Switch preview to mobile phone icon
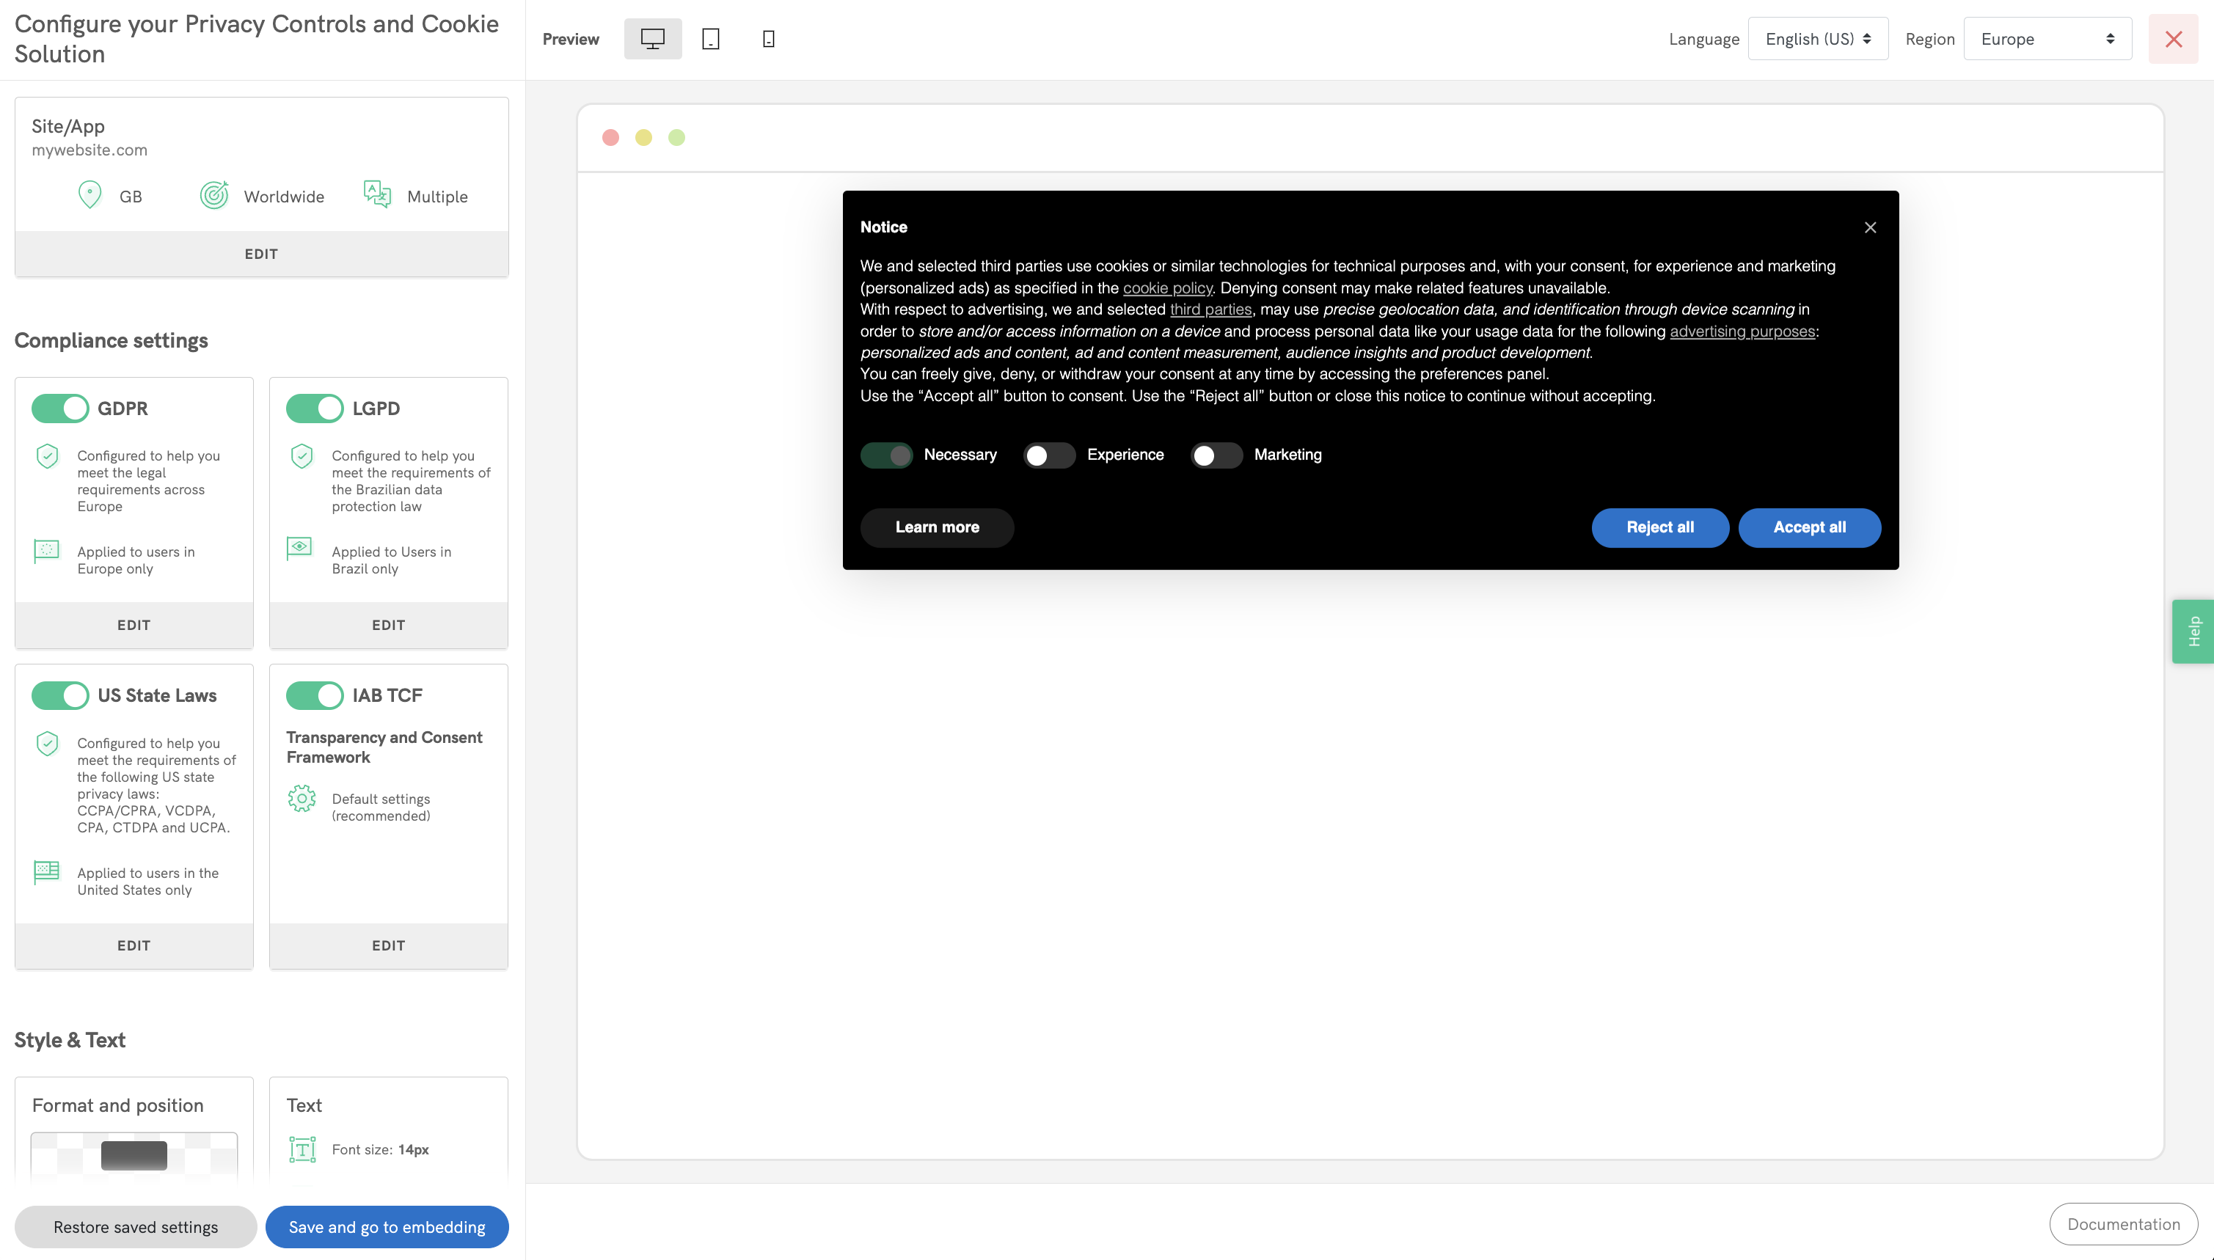 point(768,39)
